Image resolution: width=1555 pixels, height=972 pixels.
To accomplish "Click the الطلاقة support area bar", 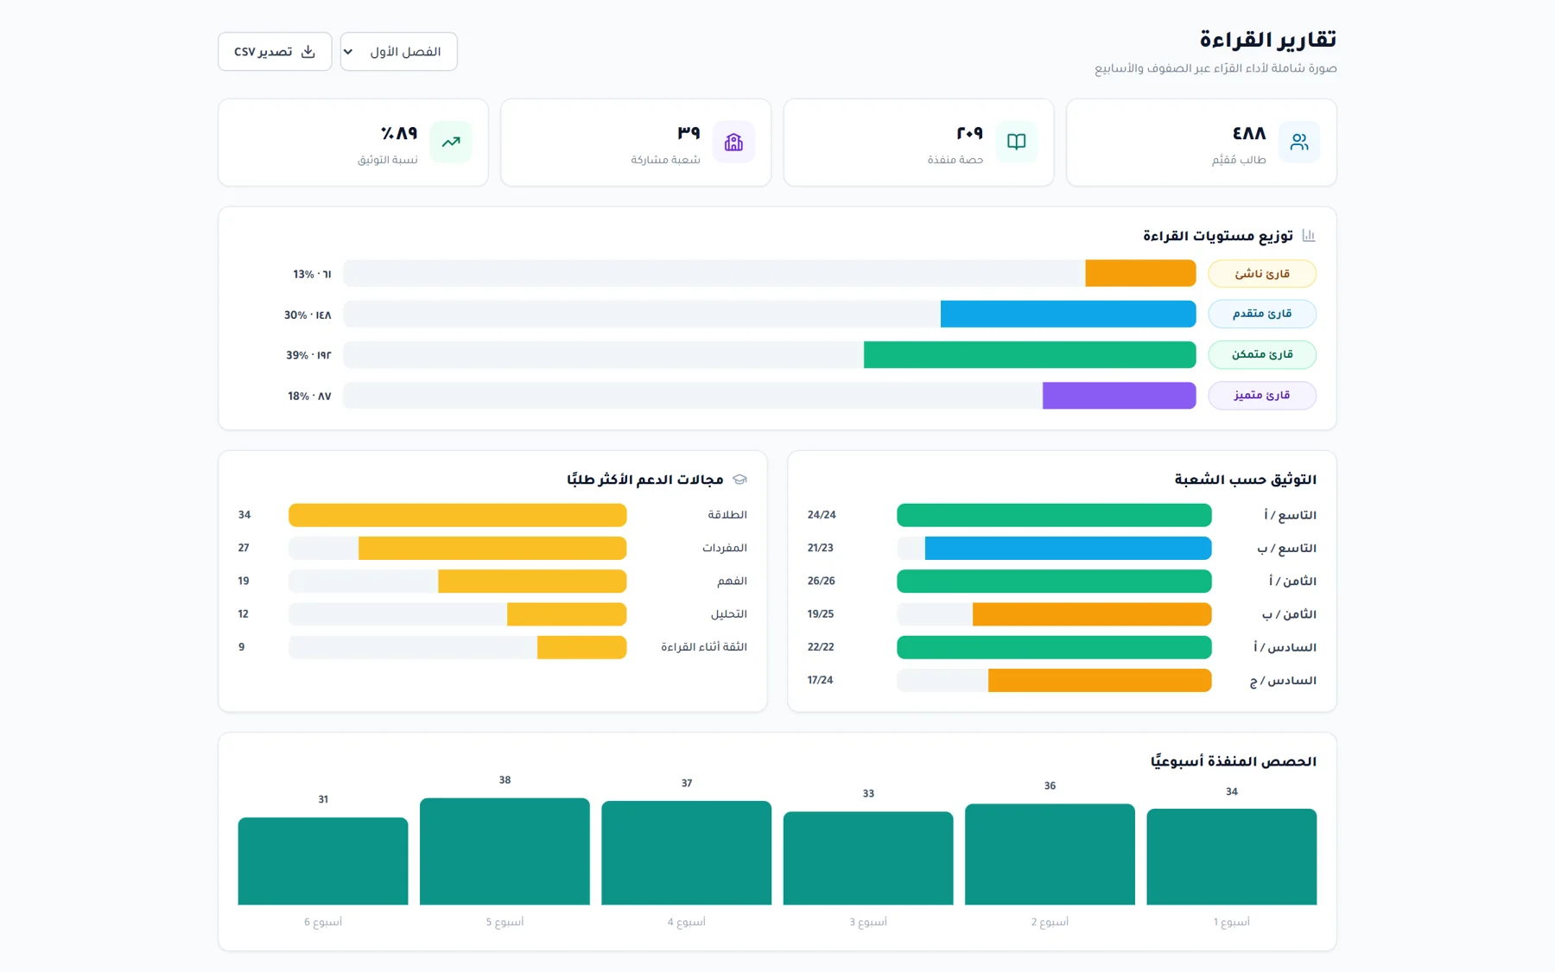I will (x=458, y=515).
